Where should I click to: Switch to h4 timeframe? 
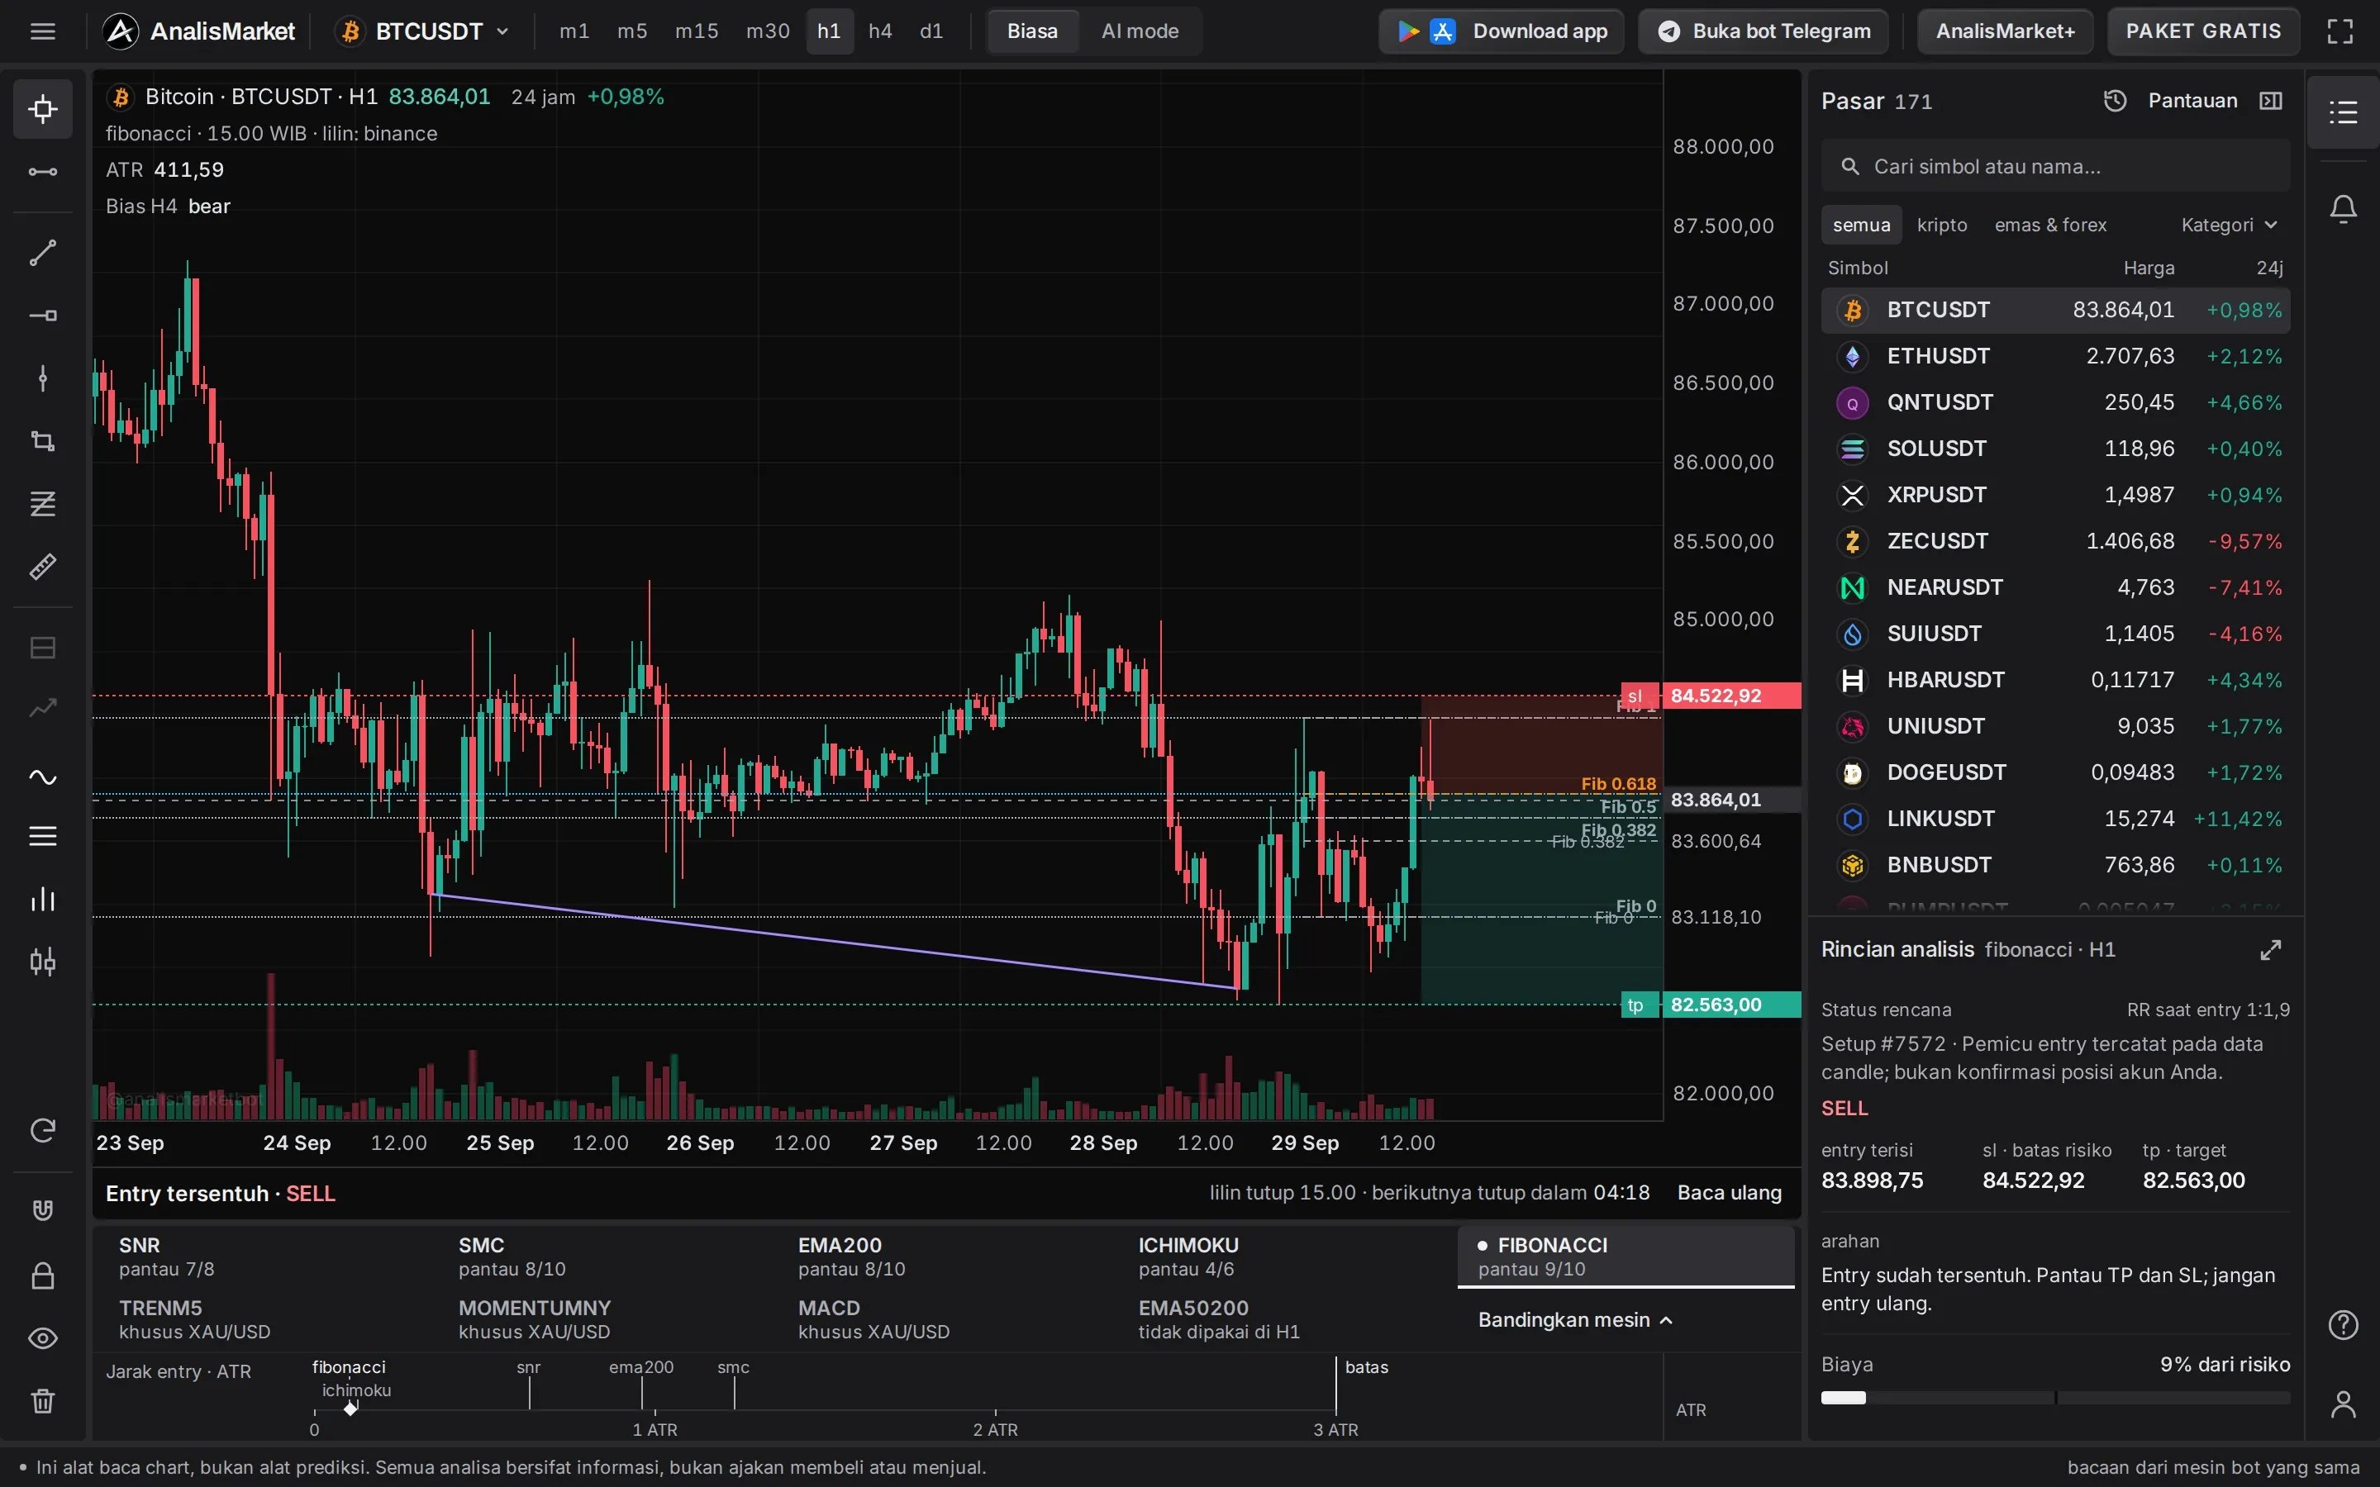tap(880, 31)
